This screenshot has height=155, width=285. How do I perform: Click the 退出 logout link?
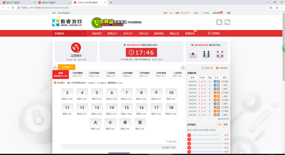(196, 13)
